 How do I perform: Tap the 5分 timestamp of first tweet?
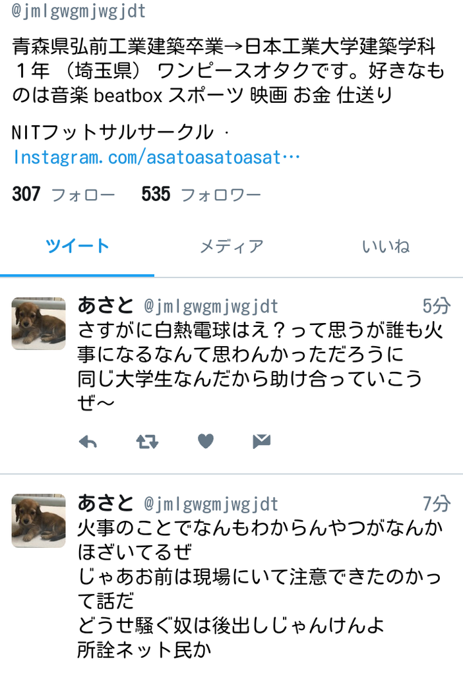click(x=436, y=306)
